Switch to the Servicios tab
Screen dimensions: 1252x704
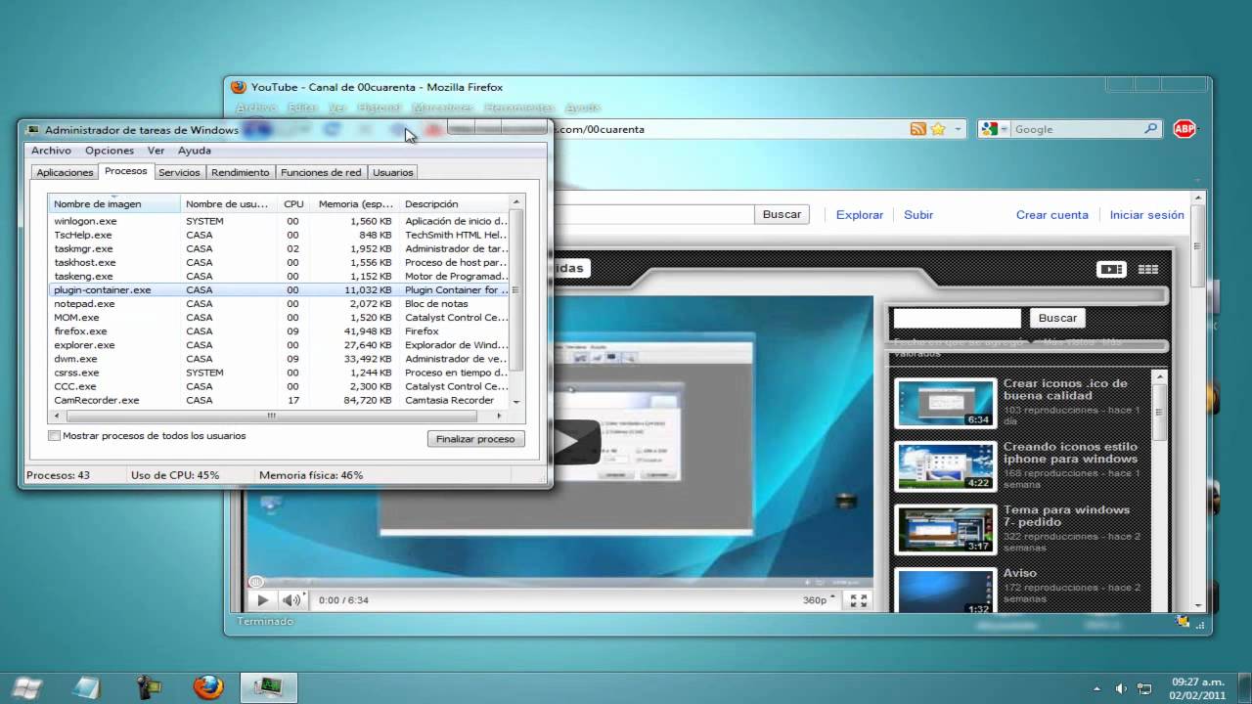[179, 172]
